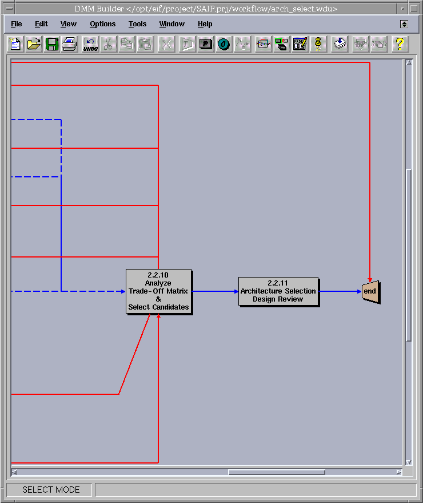
Task: Print the diagram using the printer icon
Action: 70,44
